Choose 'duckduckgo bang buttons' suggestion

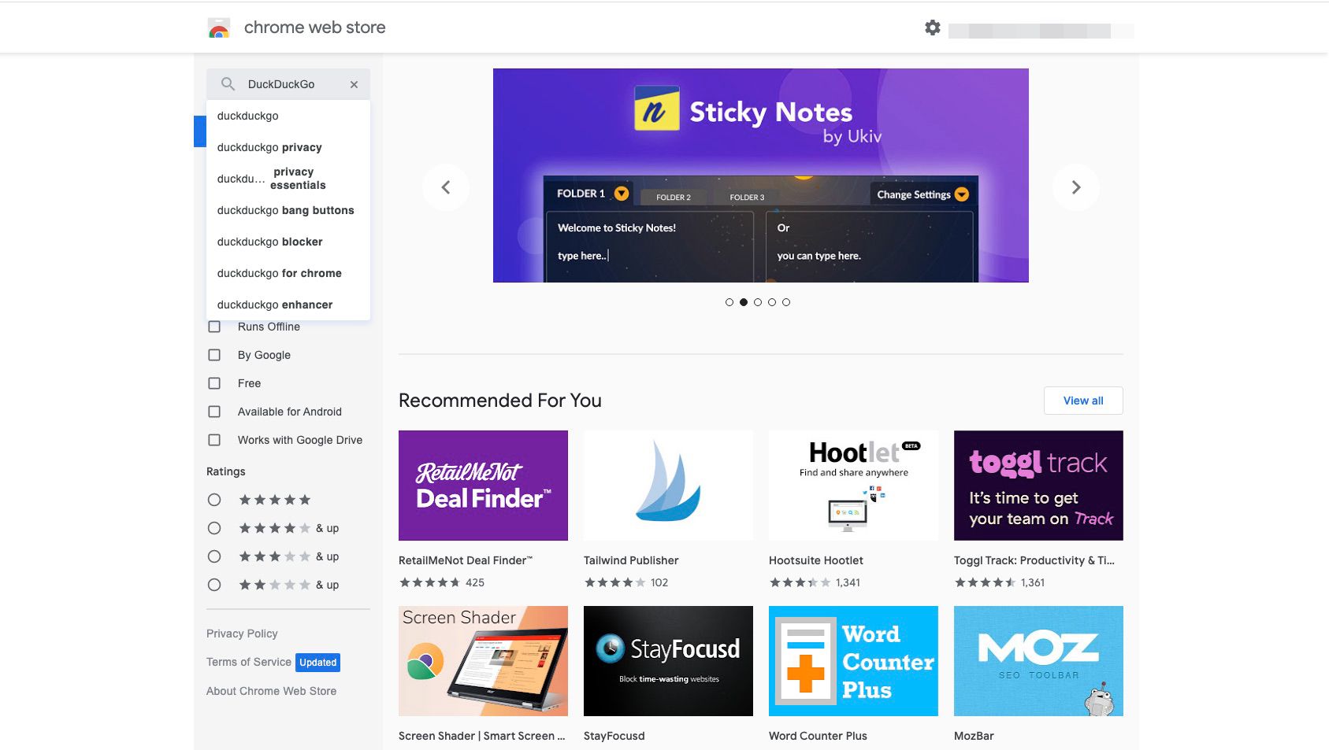coord(288,210)
